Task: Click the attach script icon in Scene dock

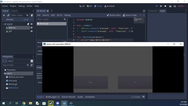Action: coord(32,15)
